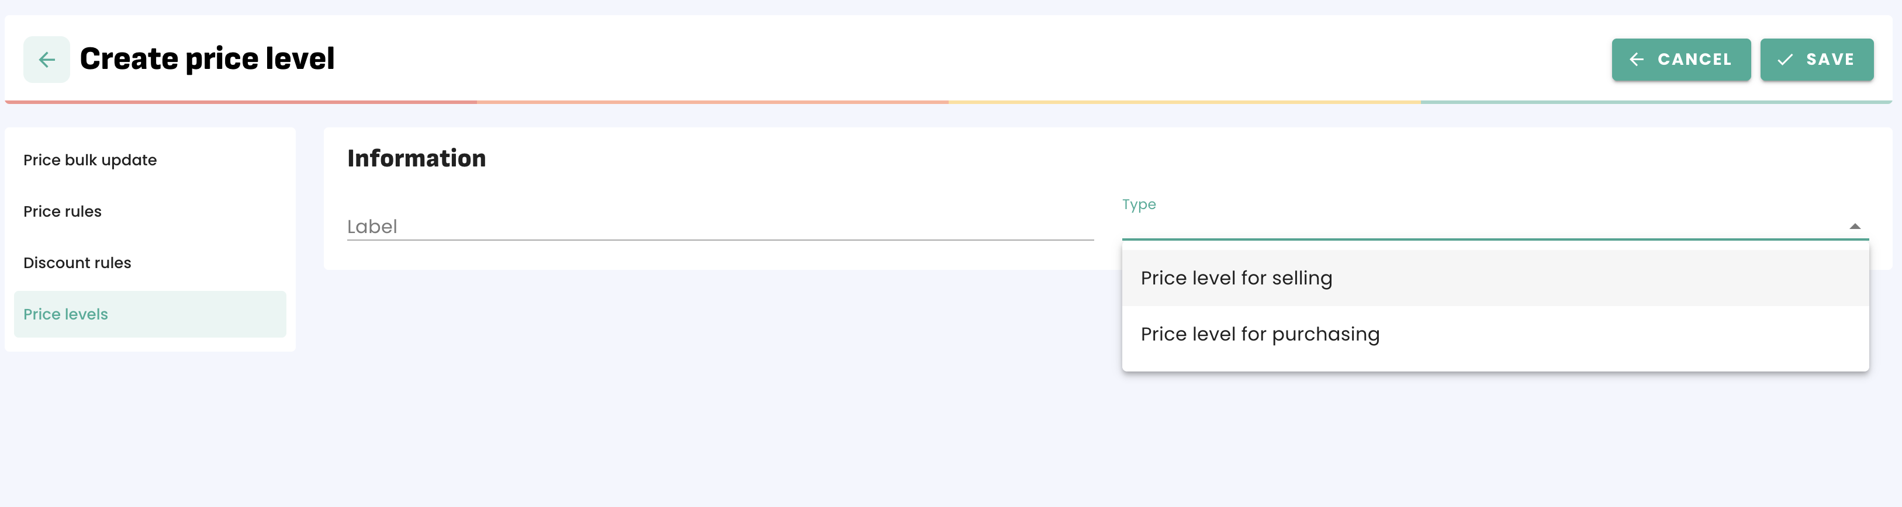The height and width of the screenshot is (507, 1902).
Task: Click the red segment of the header color bar
Action: point(241,102)
